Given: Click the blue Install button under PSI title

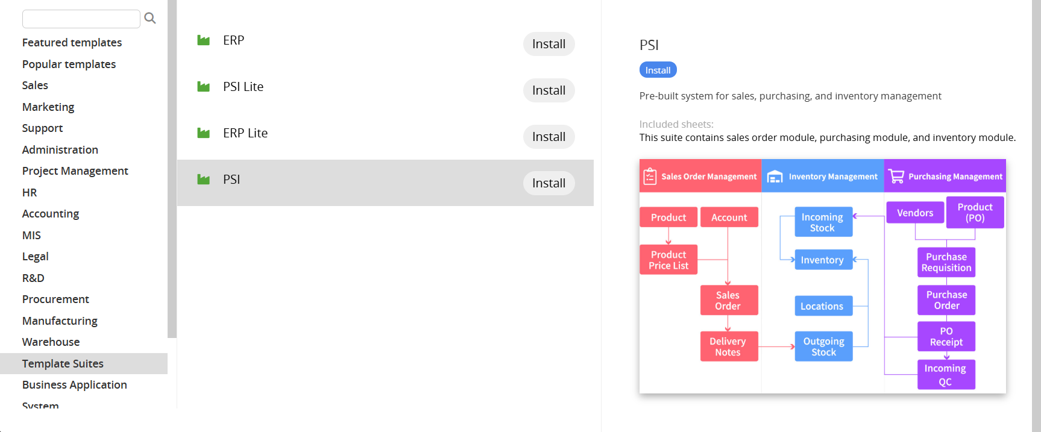Looking at the screenshot, I should click(x=658, y=70).
